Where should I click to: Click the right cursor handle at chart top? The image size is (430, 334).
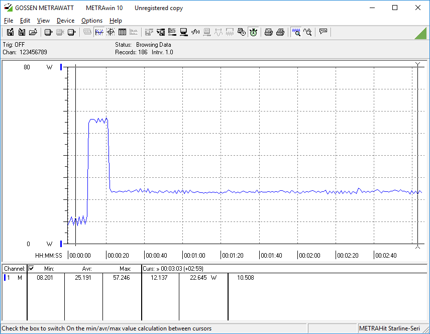(417, 64)
